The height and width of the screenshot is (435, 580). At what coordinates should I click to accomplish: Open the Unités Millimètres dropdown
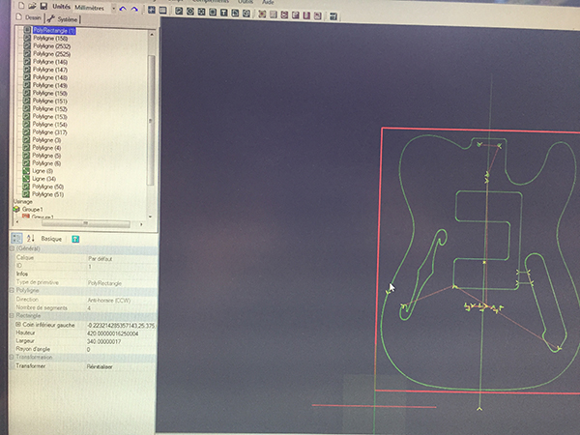coord(114,8)
